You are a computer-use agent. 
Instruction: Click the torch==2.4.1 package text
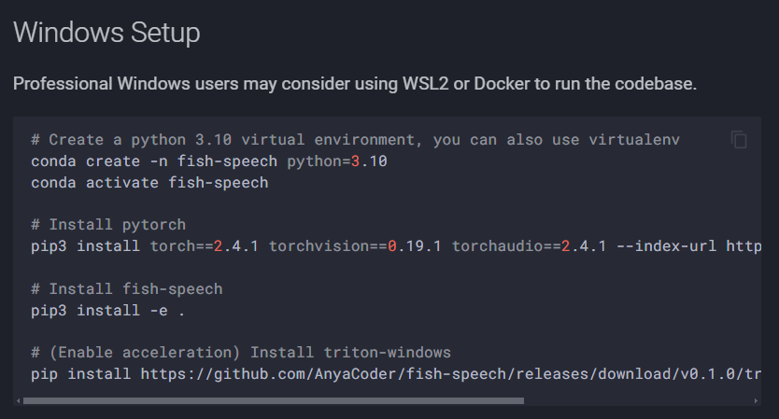click(x=204, y=246)
